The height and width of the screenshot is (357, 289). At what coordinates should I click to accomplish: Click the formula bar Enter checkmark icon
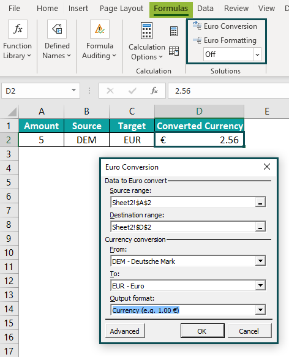(x=132, y=91)
